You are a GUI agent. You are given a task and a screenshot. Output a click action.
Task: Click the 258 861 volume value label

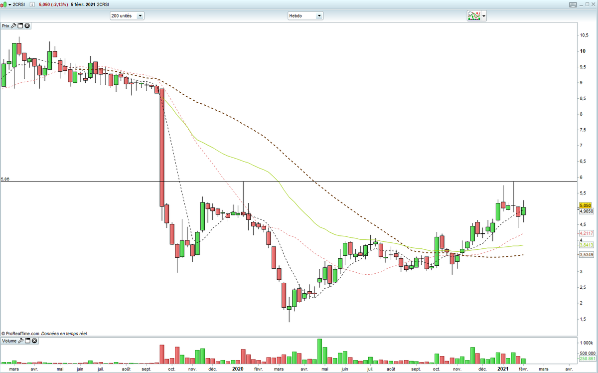click(588, 359)
